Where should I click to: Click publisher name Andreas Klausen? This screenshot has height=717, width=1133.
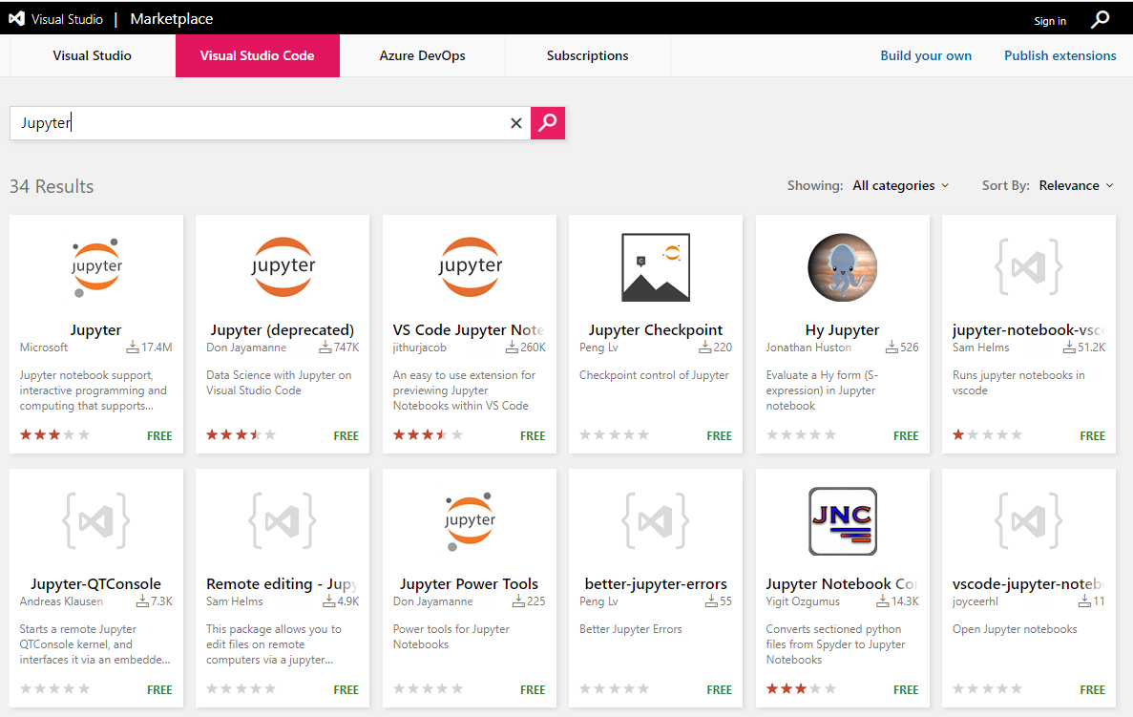click(61, 601)
